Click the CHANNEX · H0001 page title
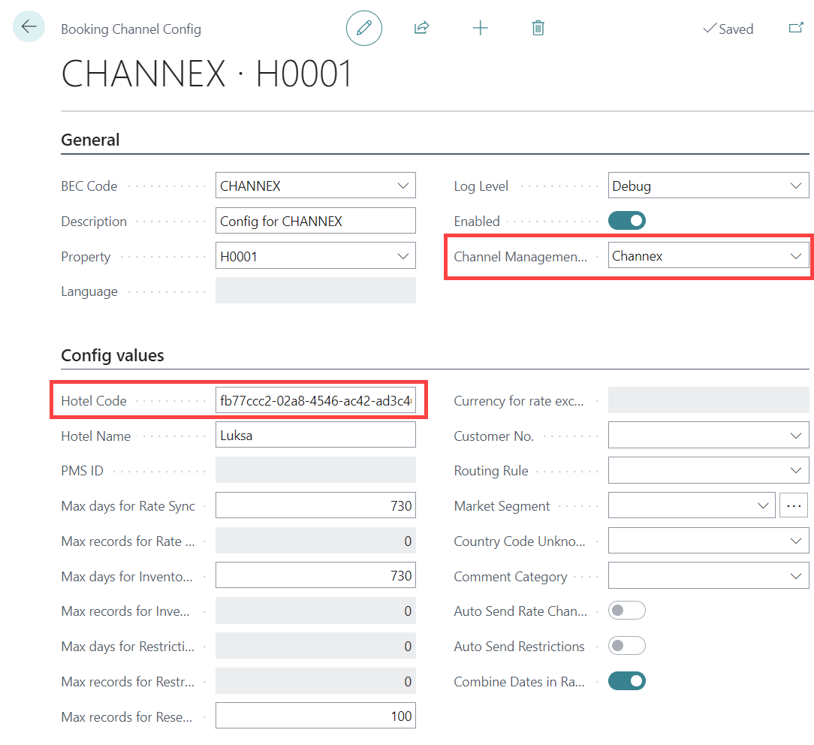Image resolution: width=814 pixels, height=745 pixels. (207, 74)
